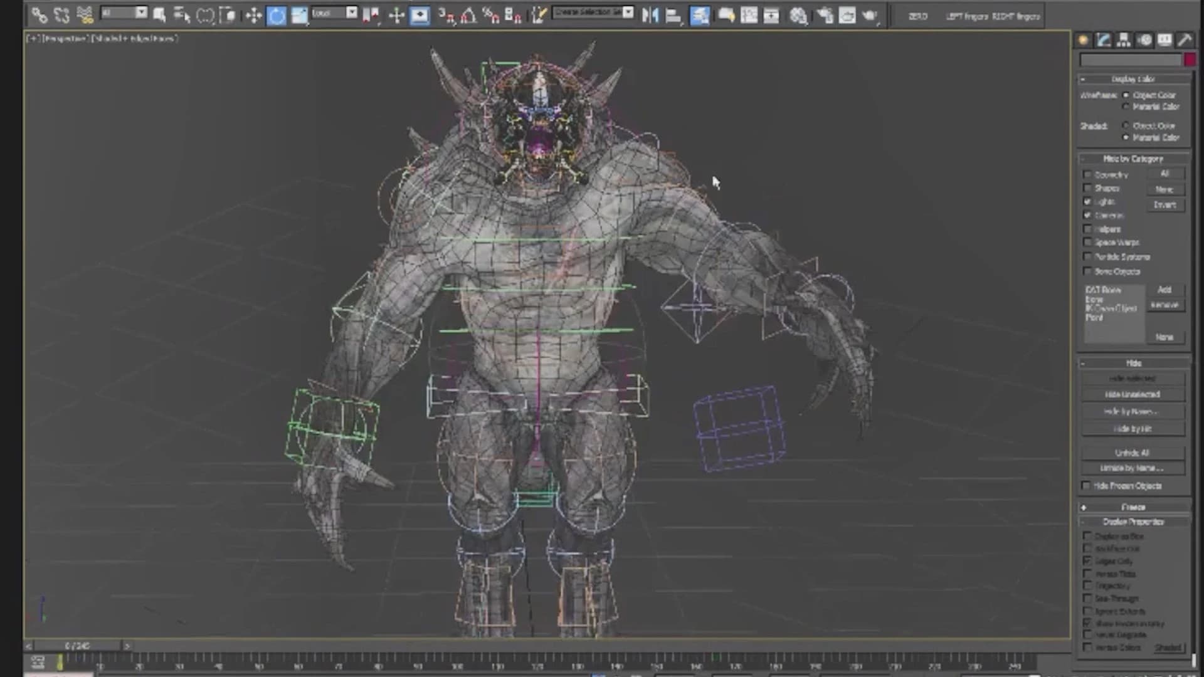Select Object Color radio for Wireframe display

[x=1127, y=95]
